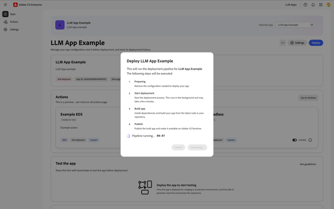
Task: Click the EDS tag on Example EDS
Action: point(65,140)
